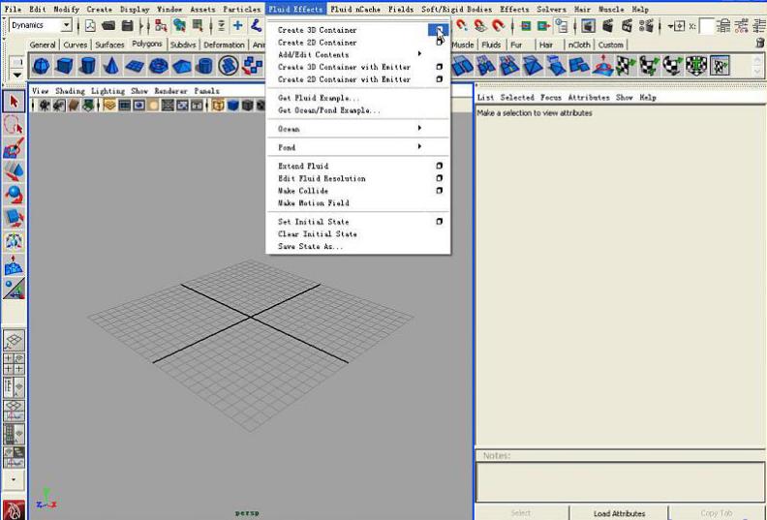The height and width of the screenshot is (520, 767).
Task: Open Attribute Editor Focus menu
Action: (x=551, y=98)
